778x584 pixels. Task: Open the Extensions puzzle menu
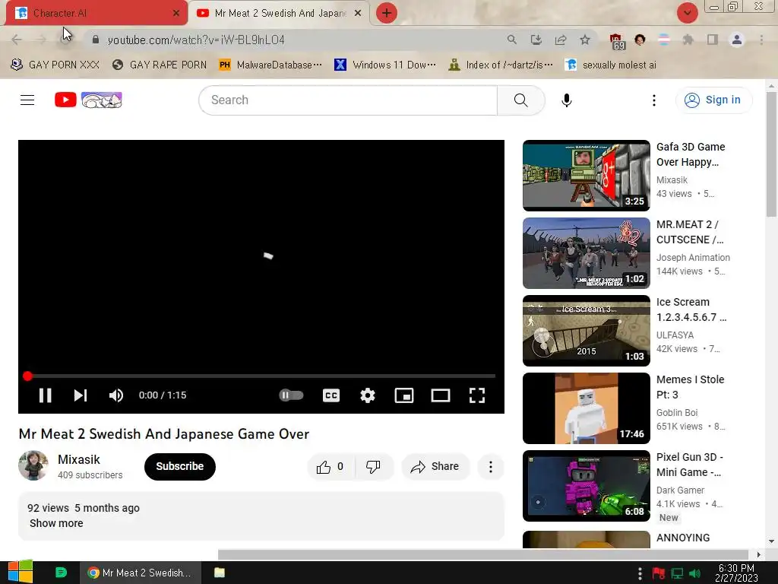[688, 40]
